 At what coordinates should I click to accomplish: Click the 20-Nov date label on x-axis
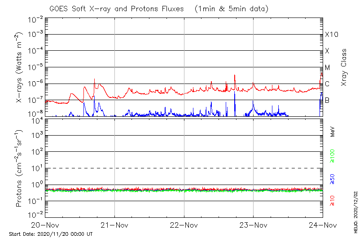(x=46, y=225)
